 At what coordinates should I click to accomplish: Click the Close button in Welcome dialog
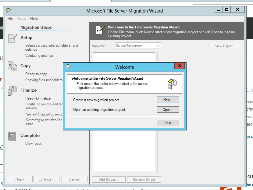click(168, 123)
